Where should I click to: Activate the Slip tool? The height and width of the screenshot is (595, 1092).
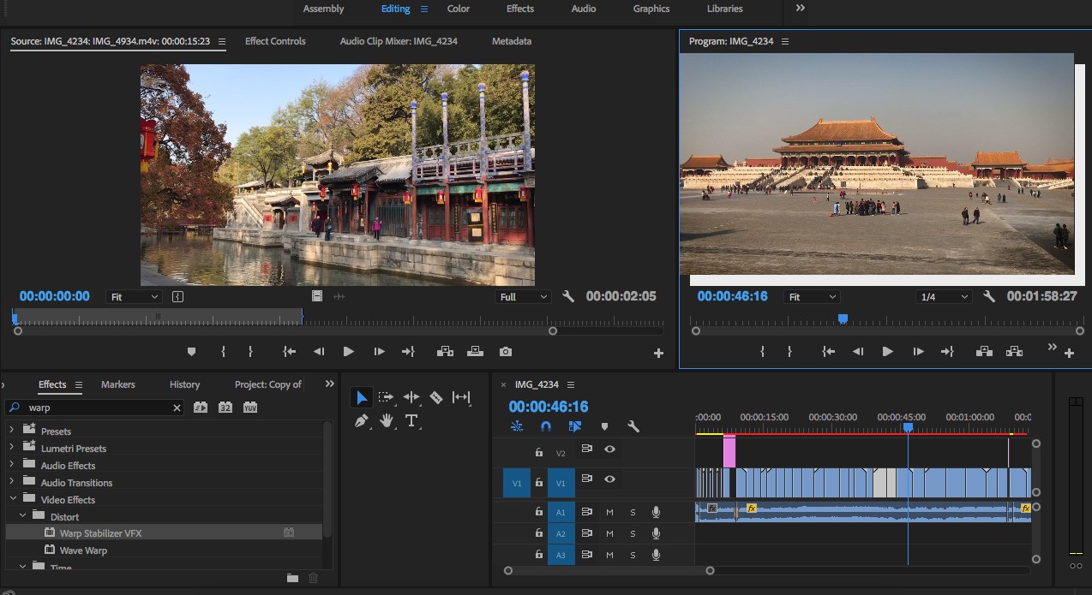pyautogui.click(x=461, y=397)
